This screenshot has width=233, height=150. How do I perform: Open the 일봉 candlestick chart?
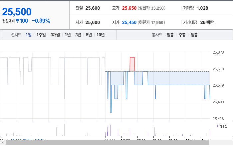pyautogui.click(x=170, y=35)
